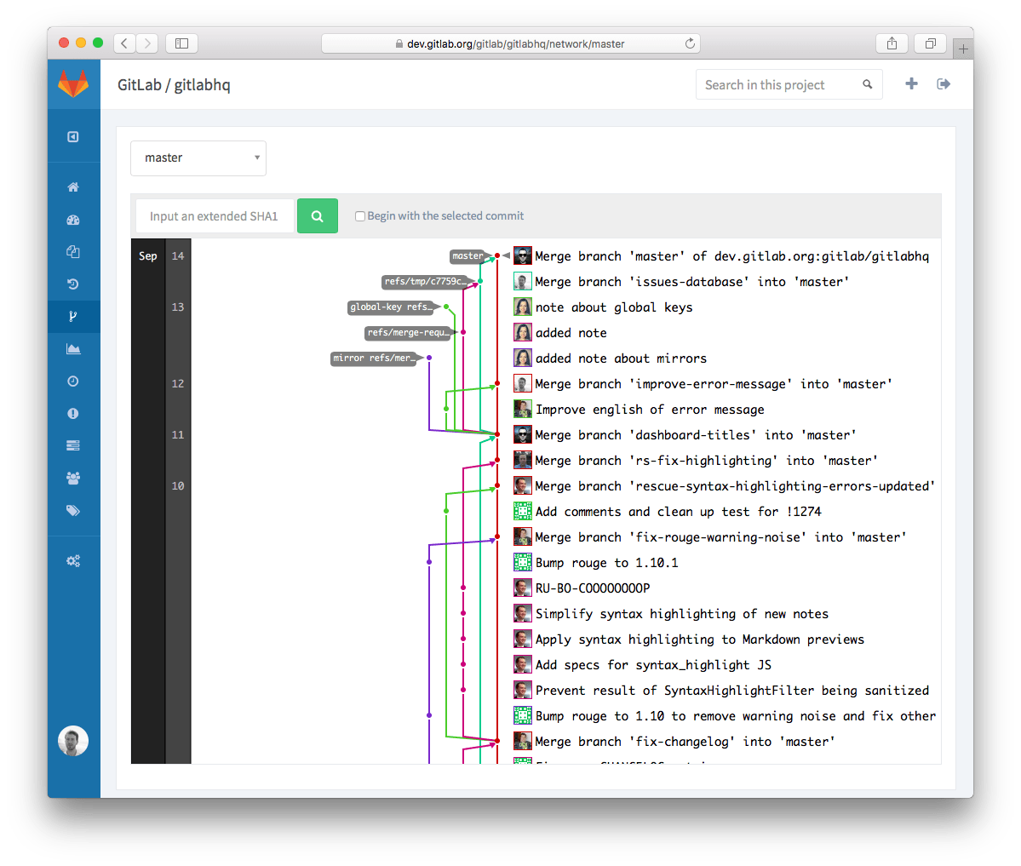Select commit 'Merge branch rs-fix-highlighting into master'
Image resolution: width=1021 pixels, height=866 pixels.
pos(706,461)
